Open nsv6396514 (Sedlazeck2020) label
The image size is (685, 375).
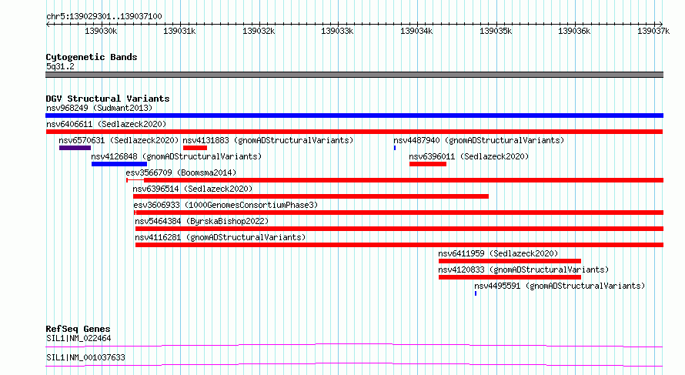pyautogui.click(x=192, y=189)
